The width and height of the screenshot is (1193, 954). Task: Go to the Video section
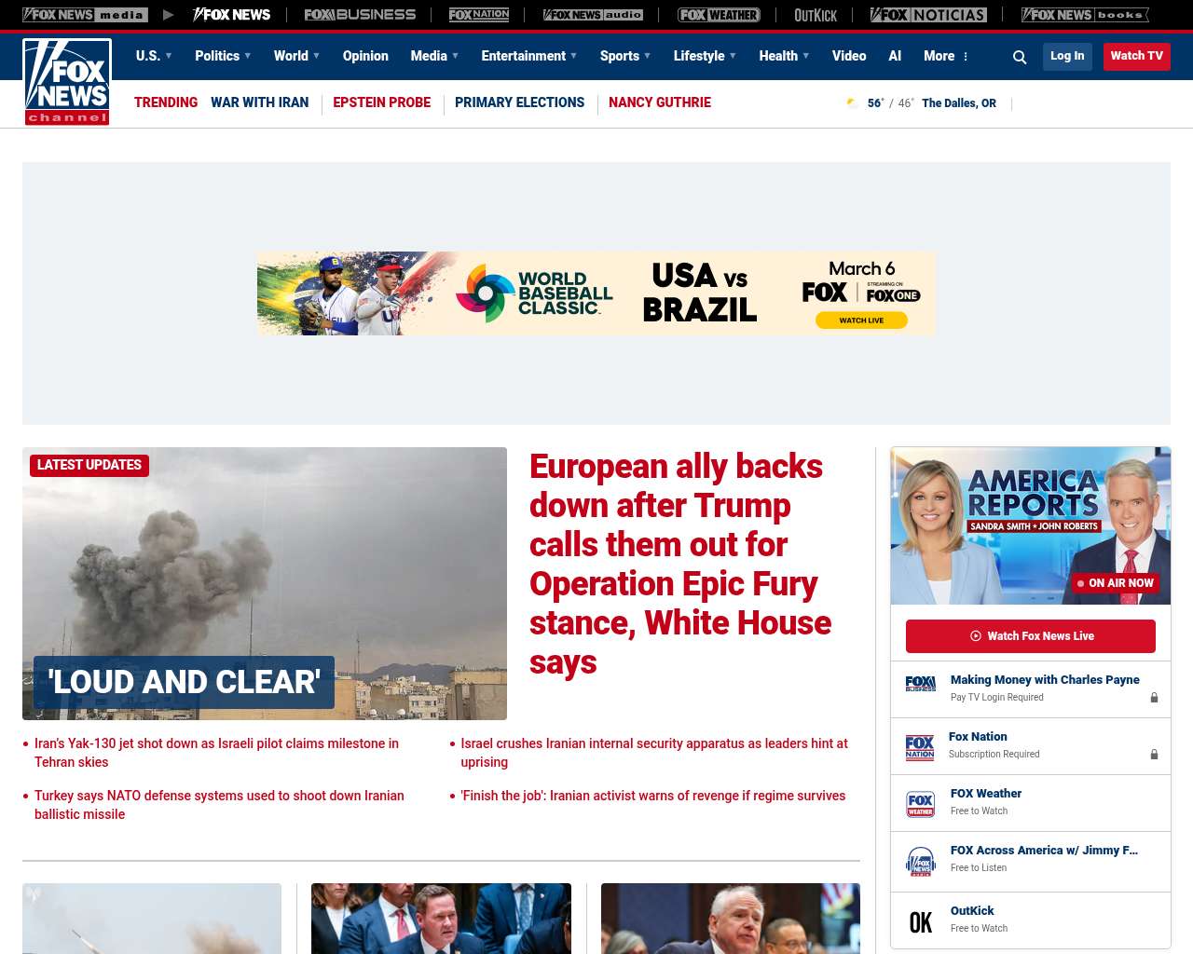pos(849,56)
